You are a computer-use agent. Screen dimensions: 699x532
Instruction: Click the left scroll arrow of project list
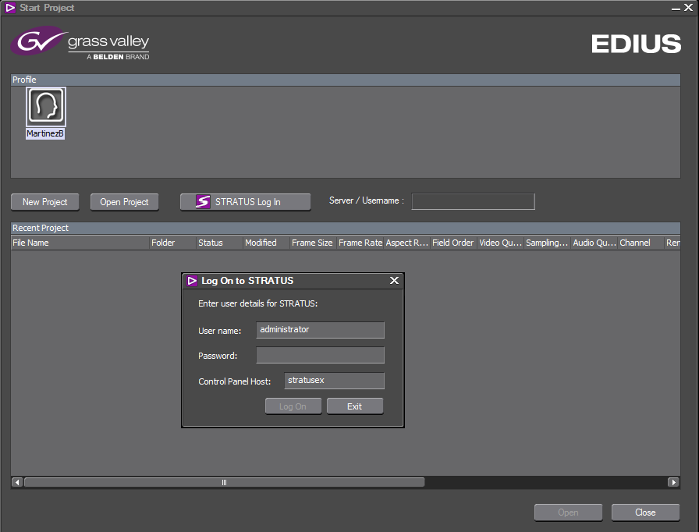pyautogui.click(x=17, y=482)
